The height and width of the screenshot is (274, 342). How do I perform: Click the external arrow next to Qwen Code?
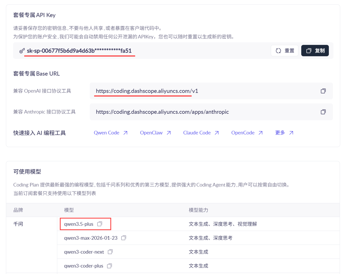125,133
